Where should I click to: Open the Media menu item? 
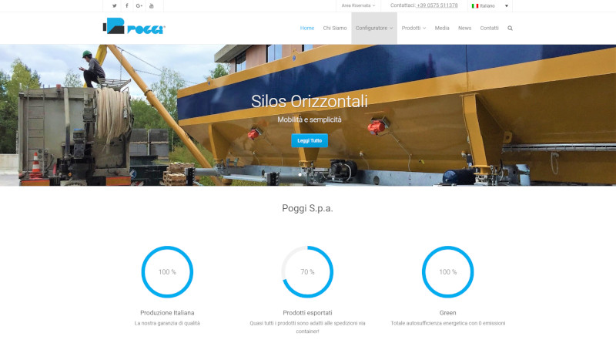(x=442, y=29)
